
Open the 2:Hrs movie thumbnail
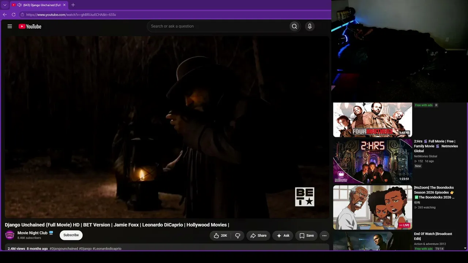[x=373, y=161]
